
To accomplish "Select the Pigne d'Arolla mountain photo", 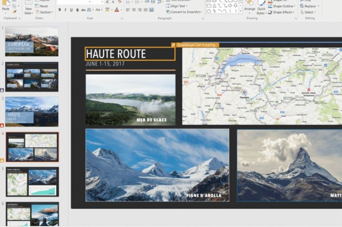I will click(x=157, y=165).
